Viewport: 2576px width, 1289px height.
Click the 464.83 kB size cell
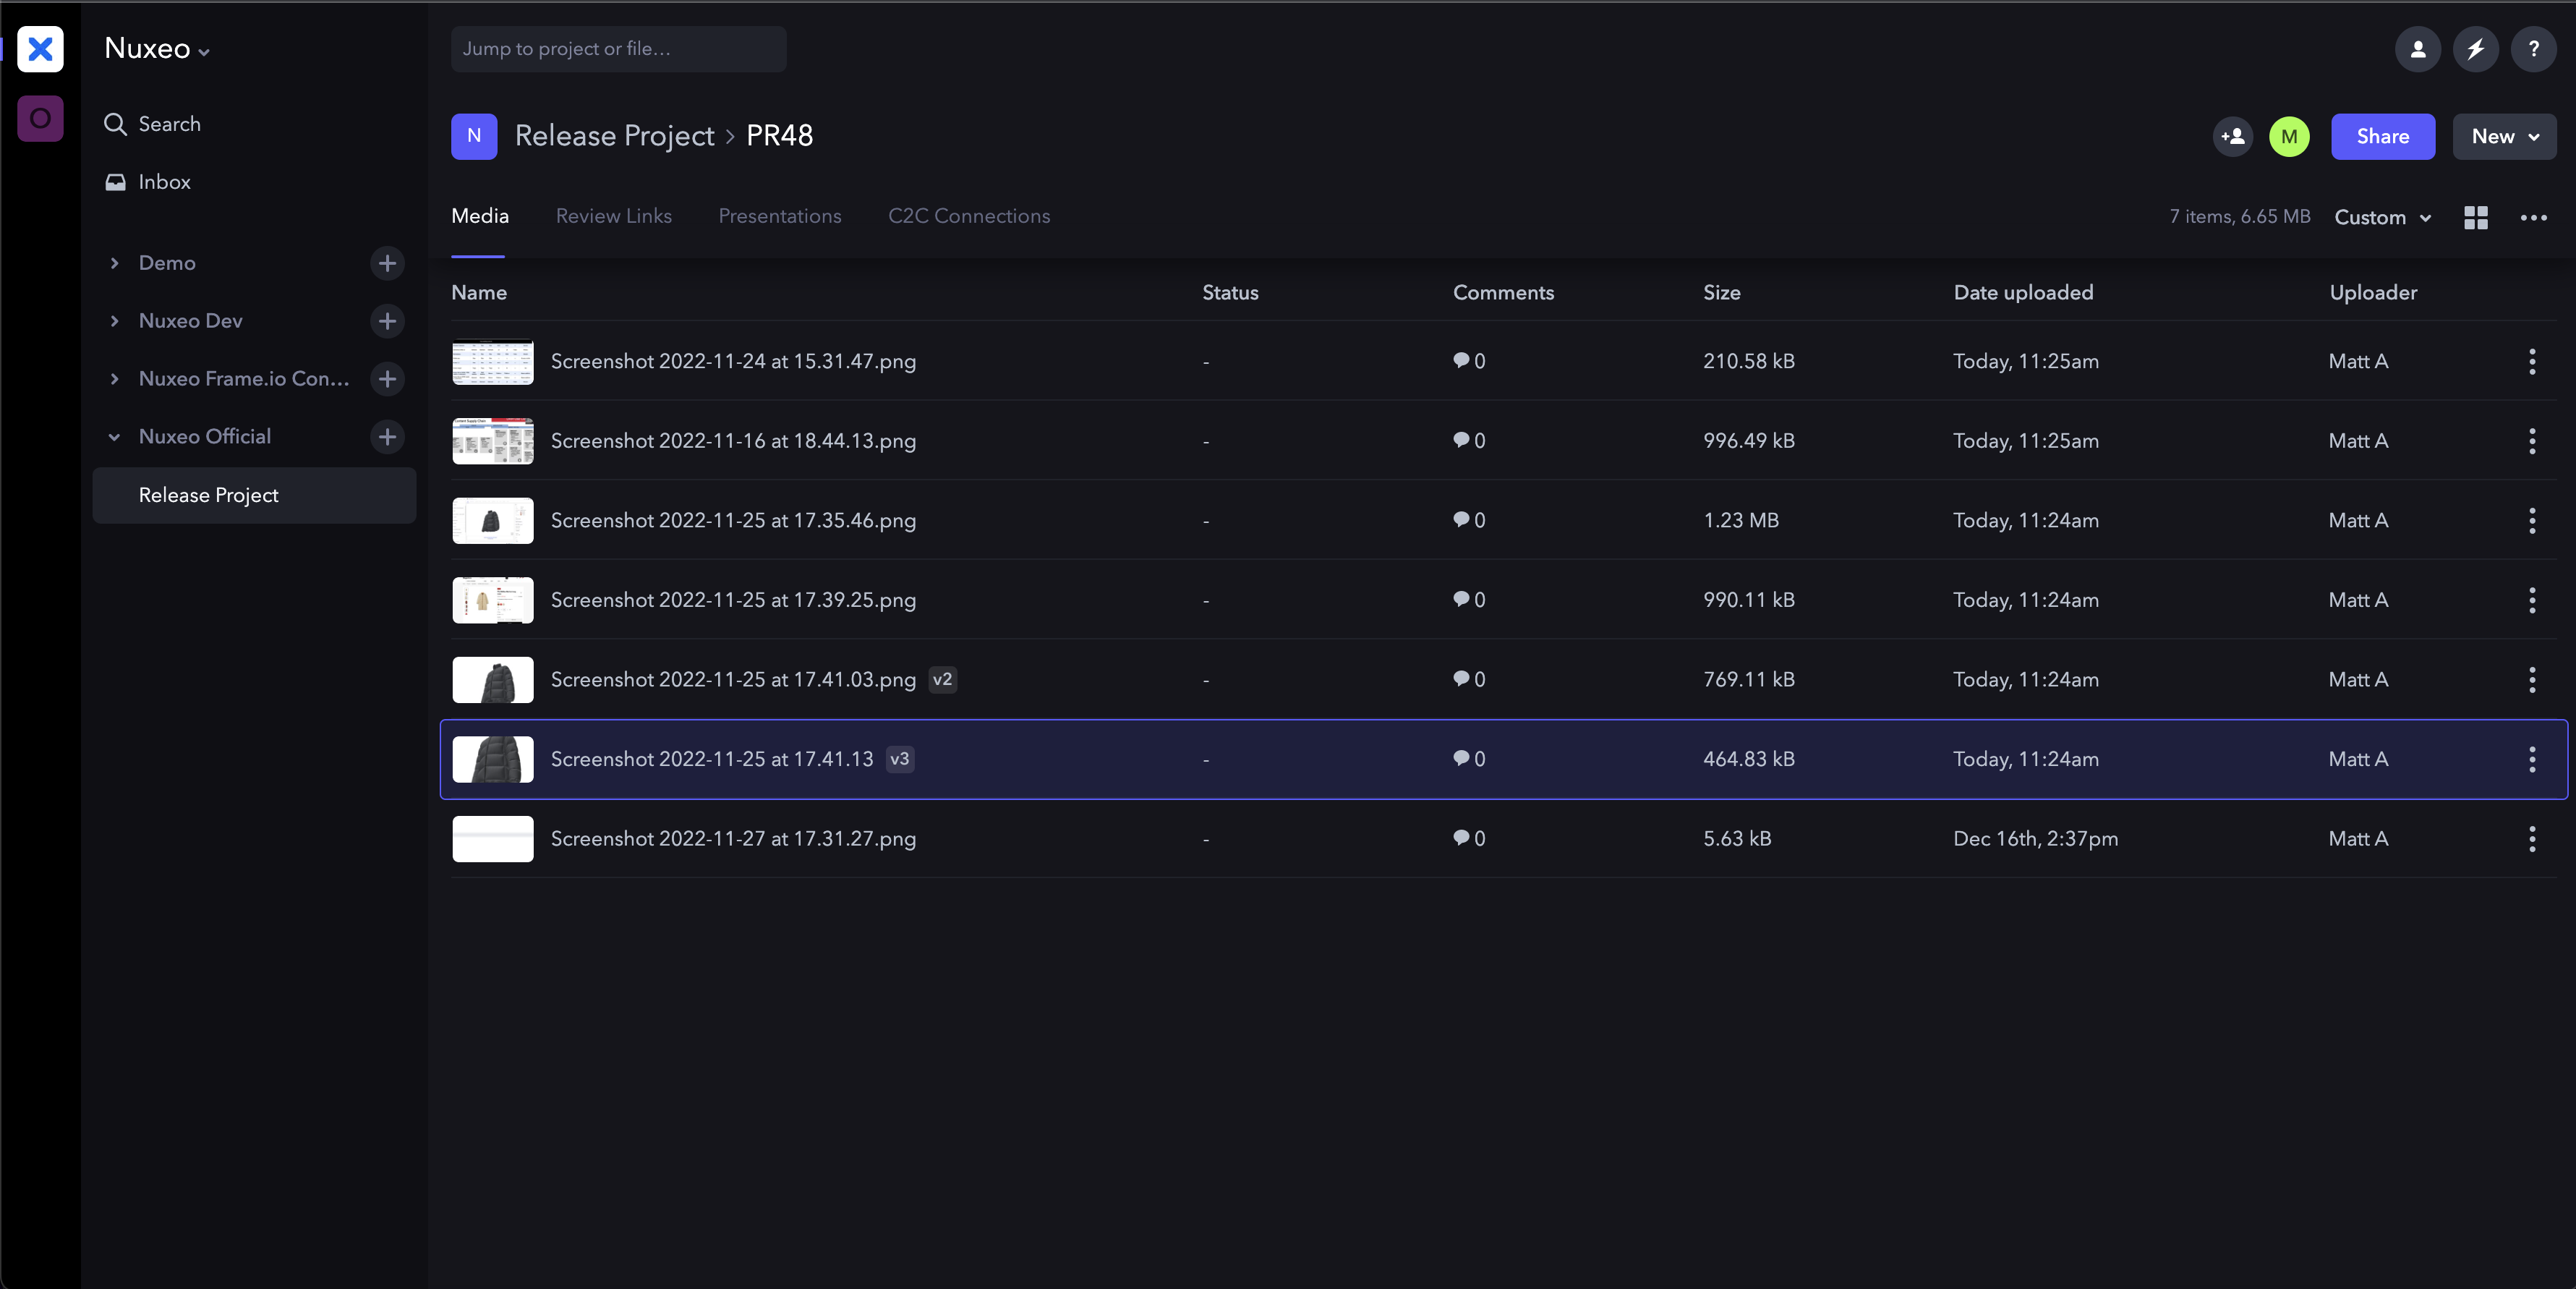[1749, 759]
